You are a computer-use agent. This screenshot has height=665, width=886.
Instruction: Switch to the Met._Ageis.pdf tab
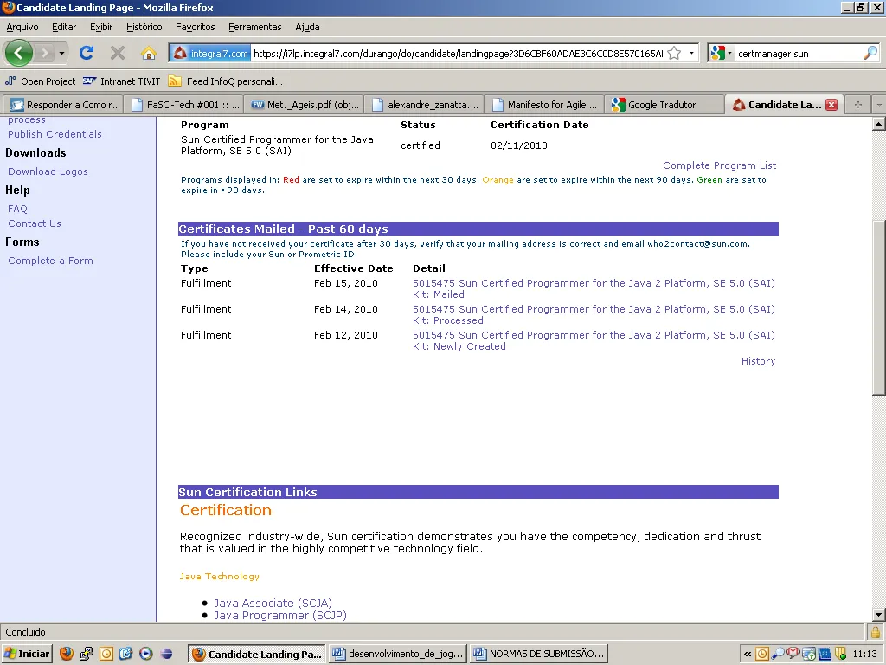305,105
